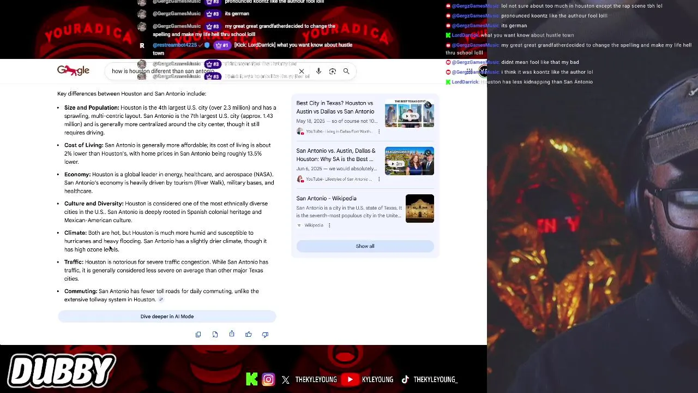Open options menu for Best City in Texas result
This screenshot has width=698, height=393.
pos(379,132)
